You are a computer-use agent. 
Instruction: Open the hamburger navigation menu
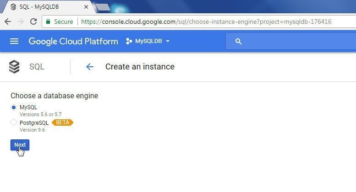14,41
